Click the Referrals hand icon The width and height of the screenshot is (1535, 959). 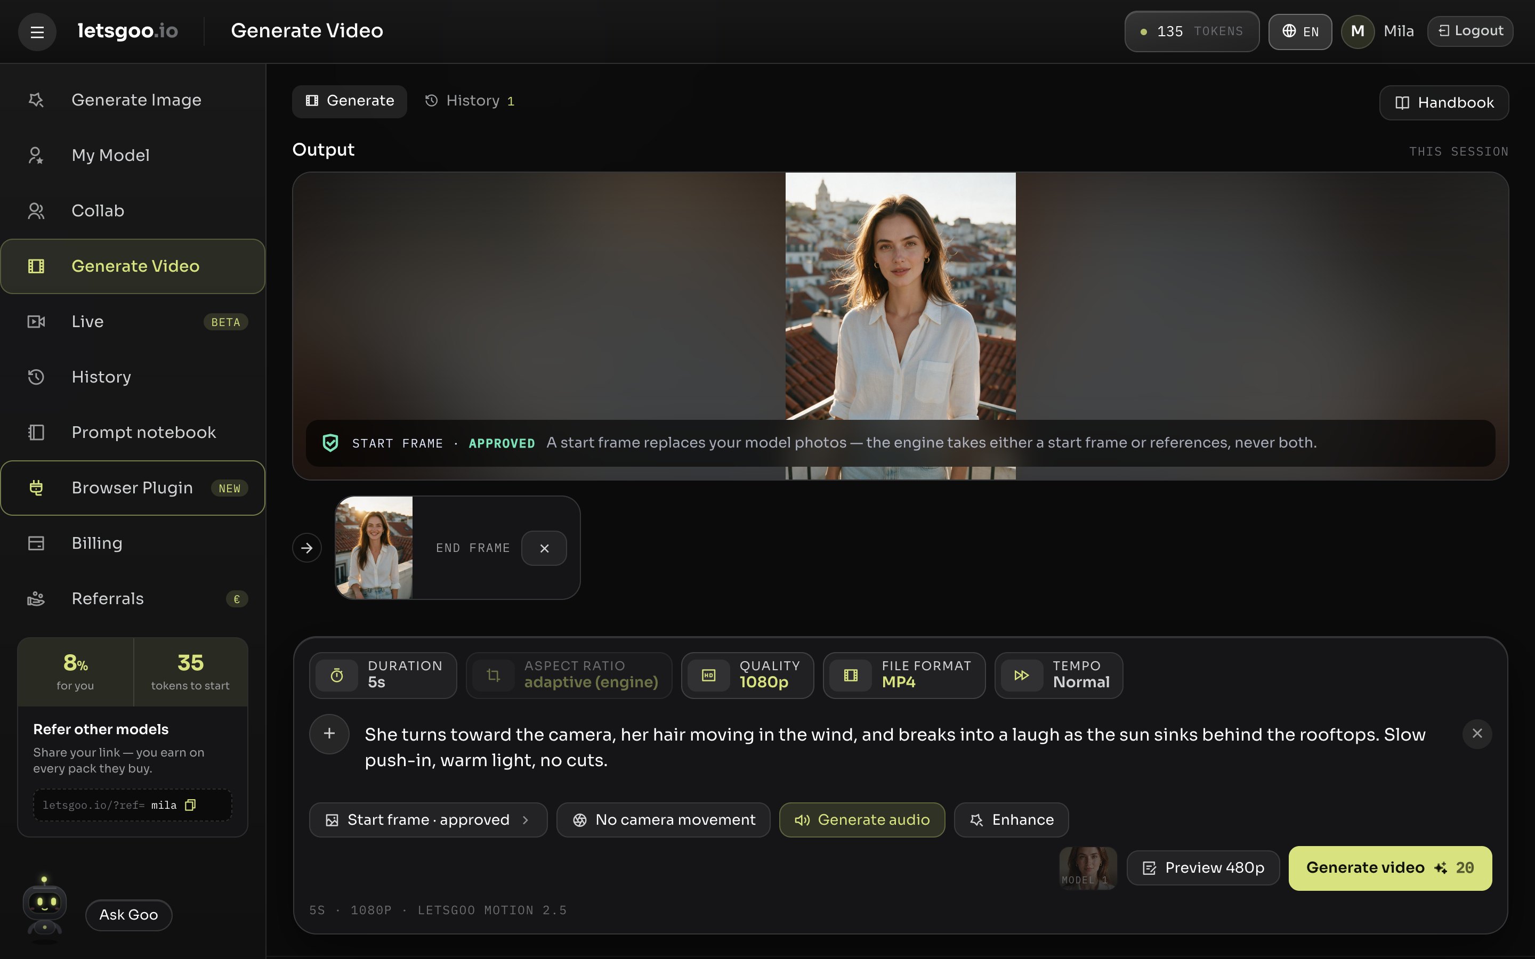pyautogui.click(x=36, y=599)
